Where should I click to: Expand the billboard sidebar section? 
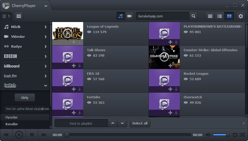point(25,66)
